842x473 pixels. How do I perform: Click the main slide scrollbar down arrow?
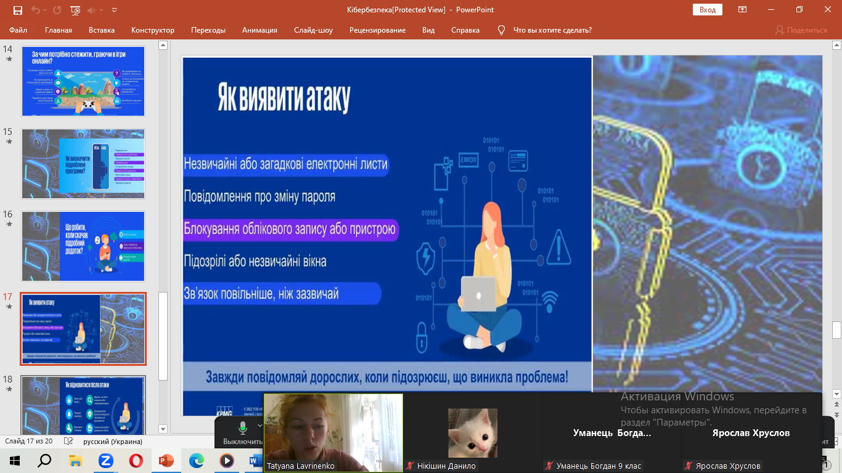click(x=836, y=394)
